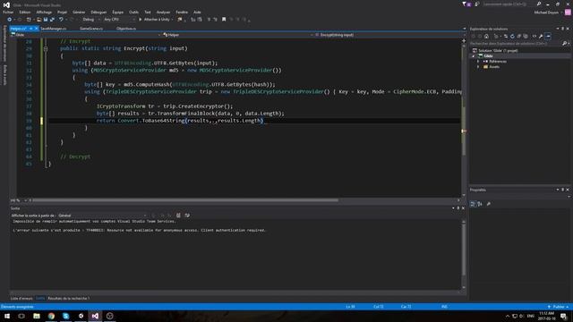573x322 pixels.
Task: Click the Navigate Backward toolbar icon
Action: point(10,20)
